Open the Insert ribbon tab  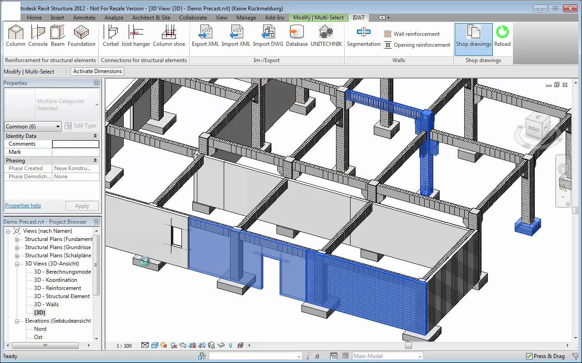(x=57, y=18)
